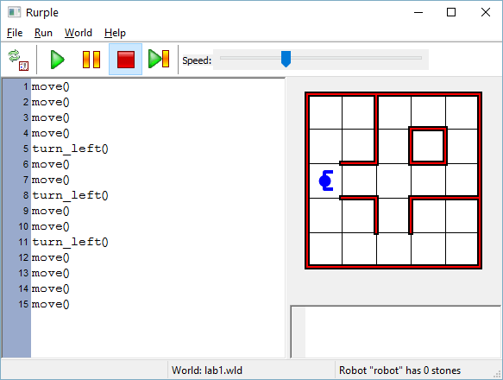Open the Run menu
503x380 pixels.
[x=43, y=33]
